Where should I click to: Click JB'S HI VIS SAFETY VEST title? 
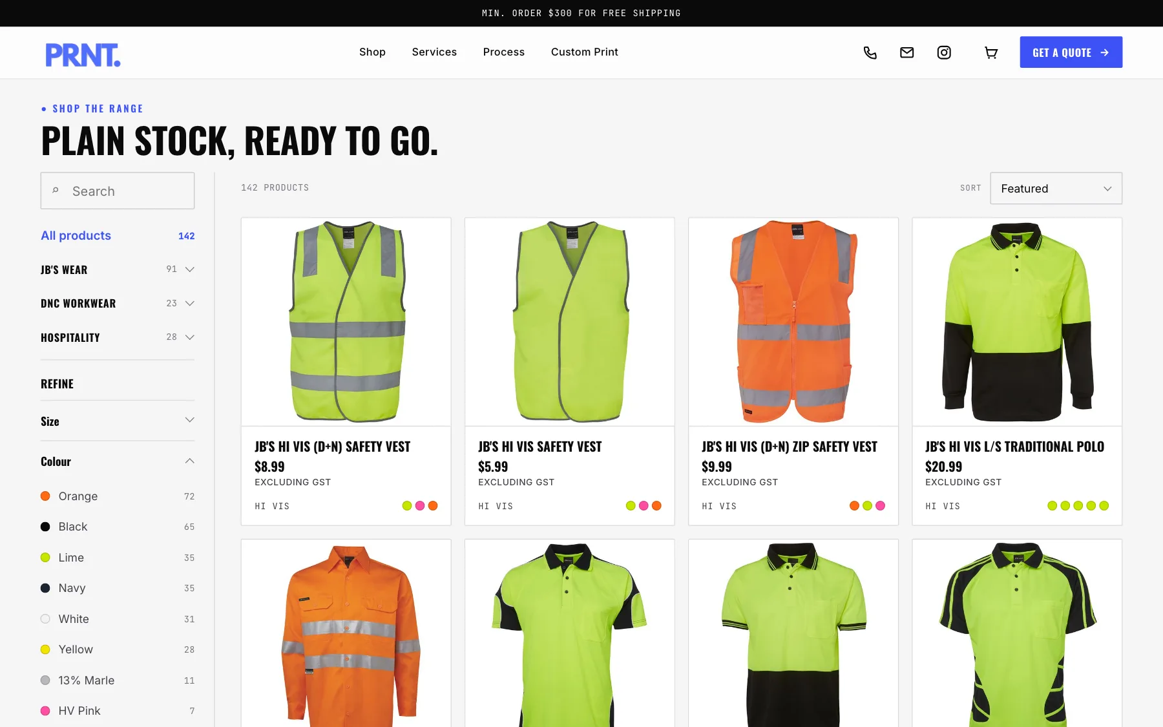pos(540,447)
